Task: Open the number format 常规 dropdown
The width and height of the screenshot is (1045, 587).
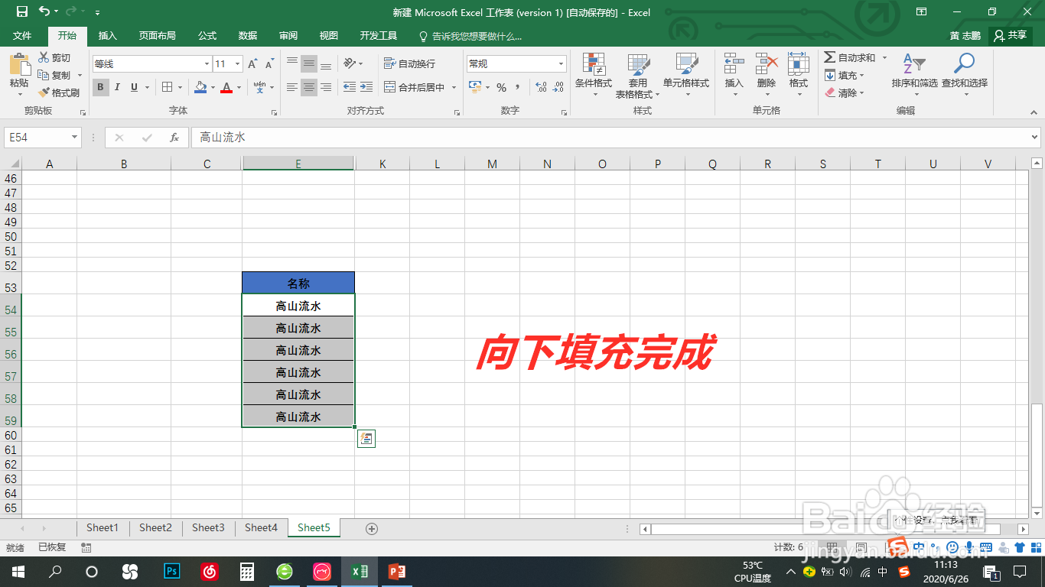Action: (x=516, y=63)
